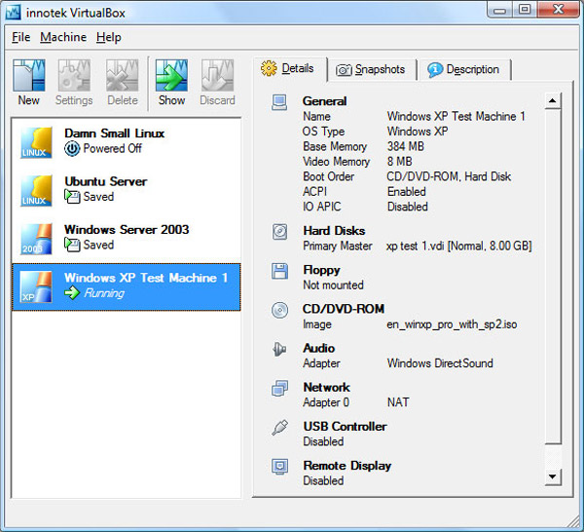This screenshot has width=584, height=532.
Task: Click the details scrollbar up arrow
Action: coord(553,100)
